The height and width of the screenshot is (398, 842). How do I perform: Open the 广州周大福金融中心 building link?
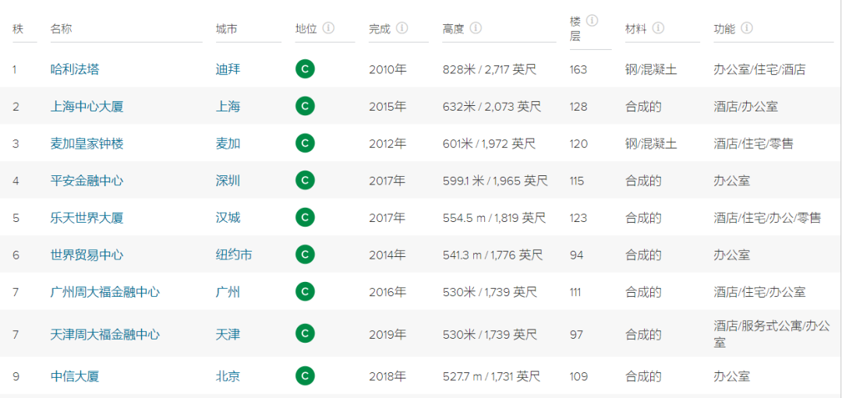pos(105,292)
